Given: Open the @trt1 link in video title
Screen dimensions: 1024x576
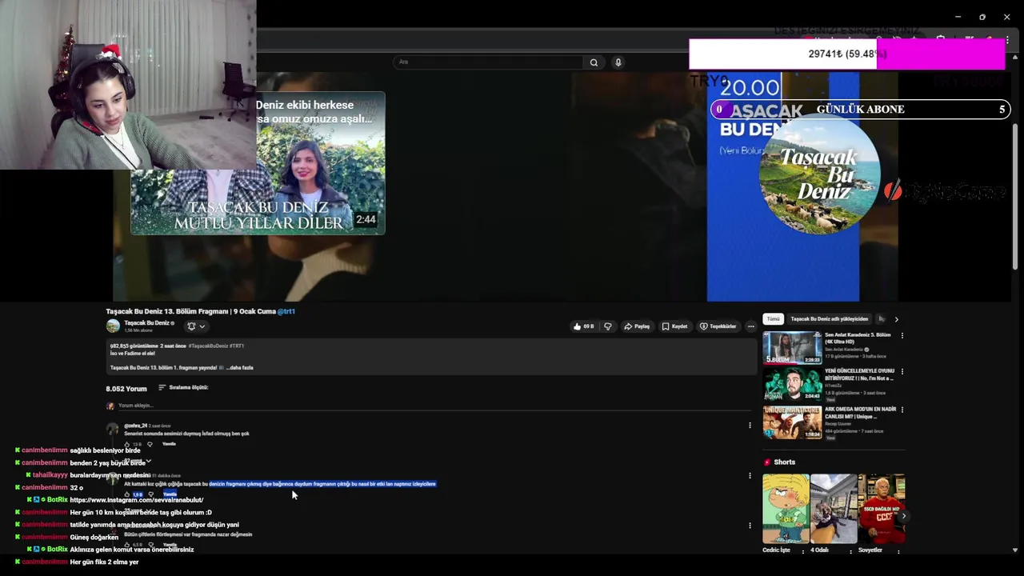Looking at the screenshot, I should tap(286, 311).
